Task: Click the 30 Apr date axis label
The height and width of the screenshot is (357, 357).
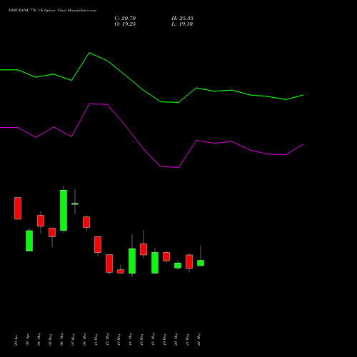Action: click(27, 340)
